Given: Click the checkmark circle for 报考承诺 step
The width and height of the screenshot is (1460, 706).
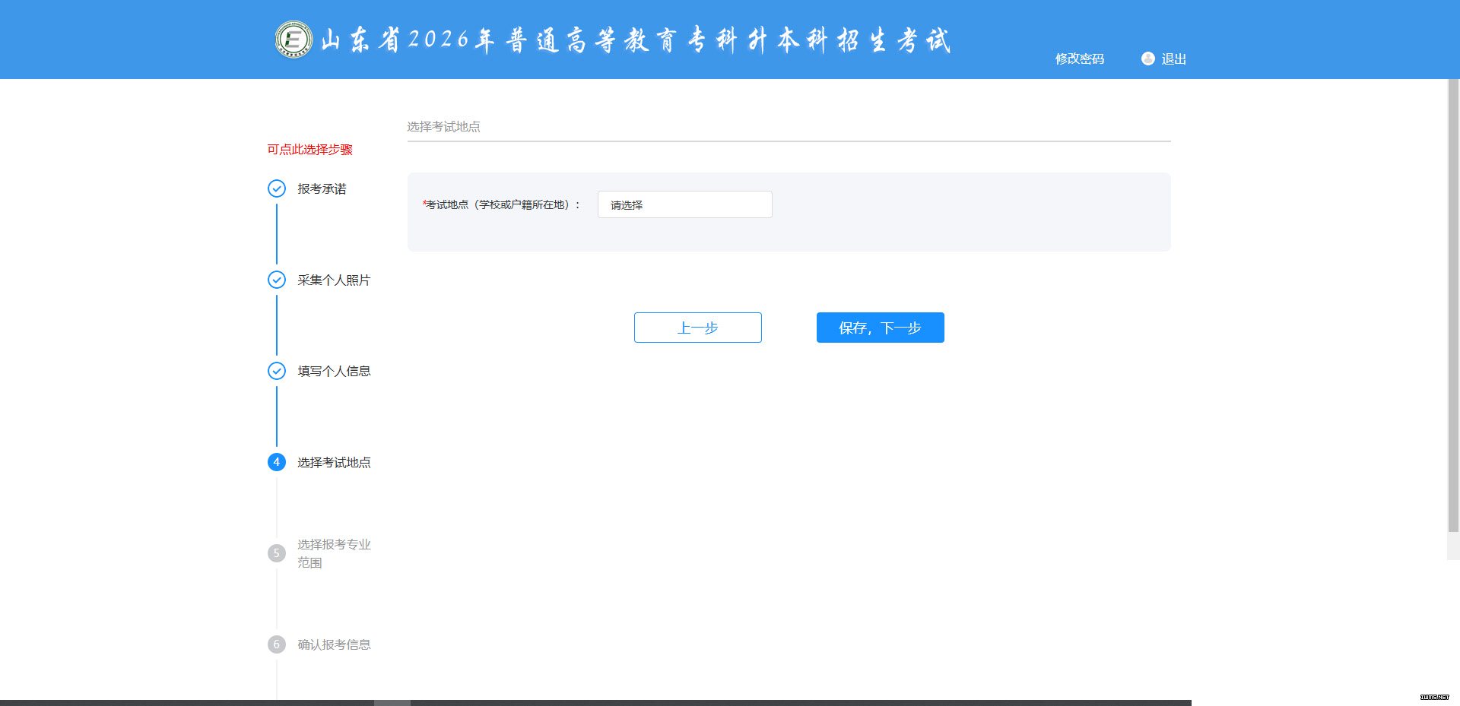Looking at the screenshot, I should click(277, 188).
